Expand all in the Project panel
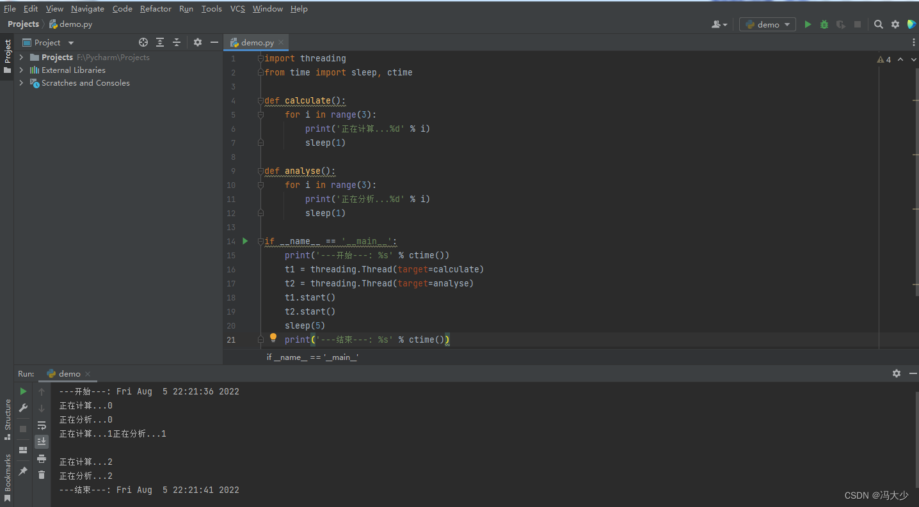919x507 pixels. point(160,42)
